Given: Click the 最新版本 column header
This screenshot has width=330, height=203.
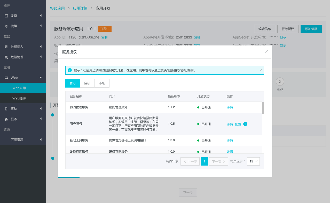Looking at the screenshot, I should (174, 96).
